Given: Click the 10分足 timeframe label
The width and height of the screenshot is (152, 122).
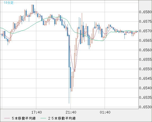Looking at the screenshot, I should point(8,3).
